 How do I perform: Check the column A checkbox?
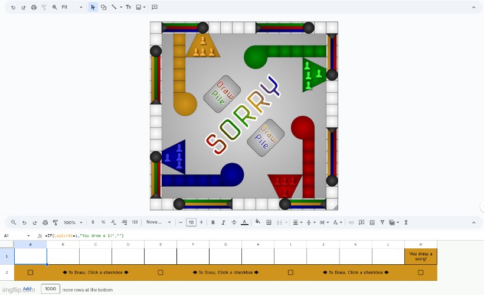tap(30, 273)
